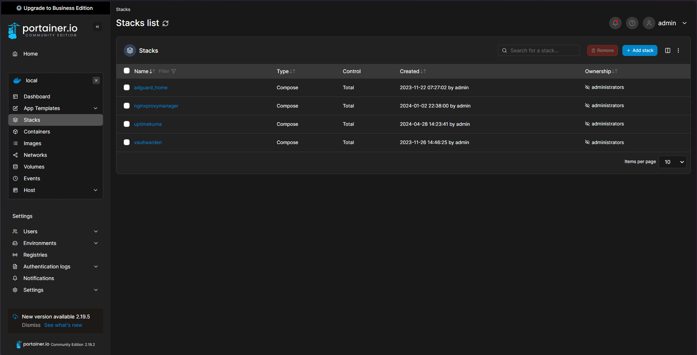Select the adguard_home stack checkbox
The height and width of the screenshot is (355, 697).
127,87
